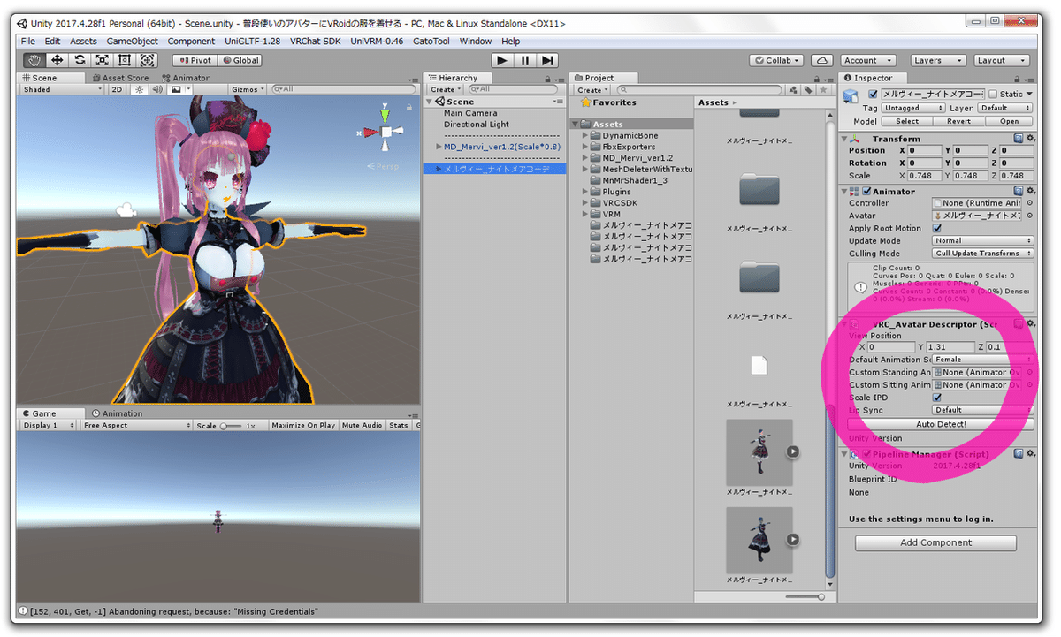
Task: Click the Play button
Action: coord(502,60)
